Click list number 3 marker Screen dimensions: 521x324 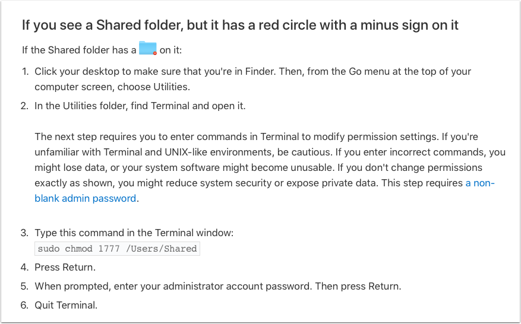tap(25, 233)
